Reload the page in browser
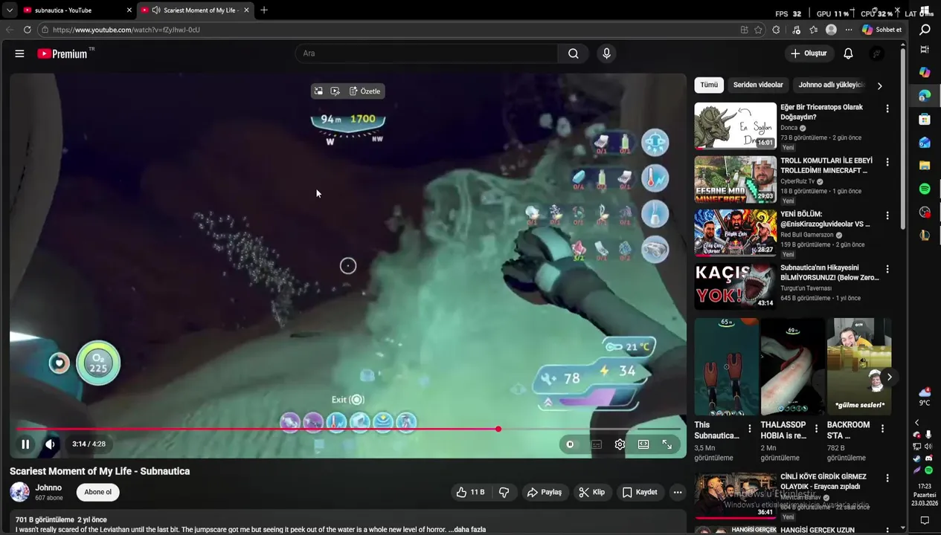 28,30
